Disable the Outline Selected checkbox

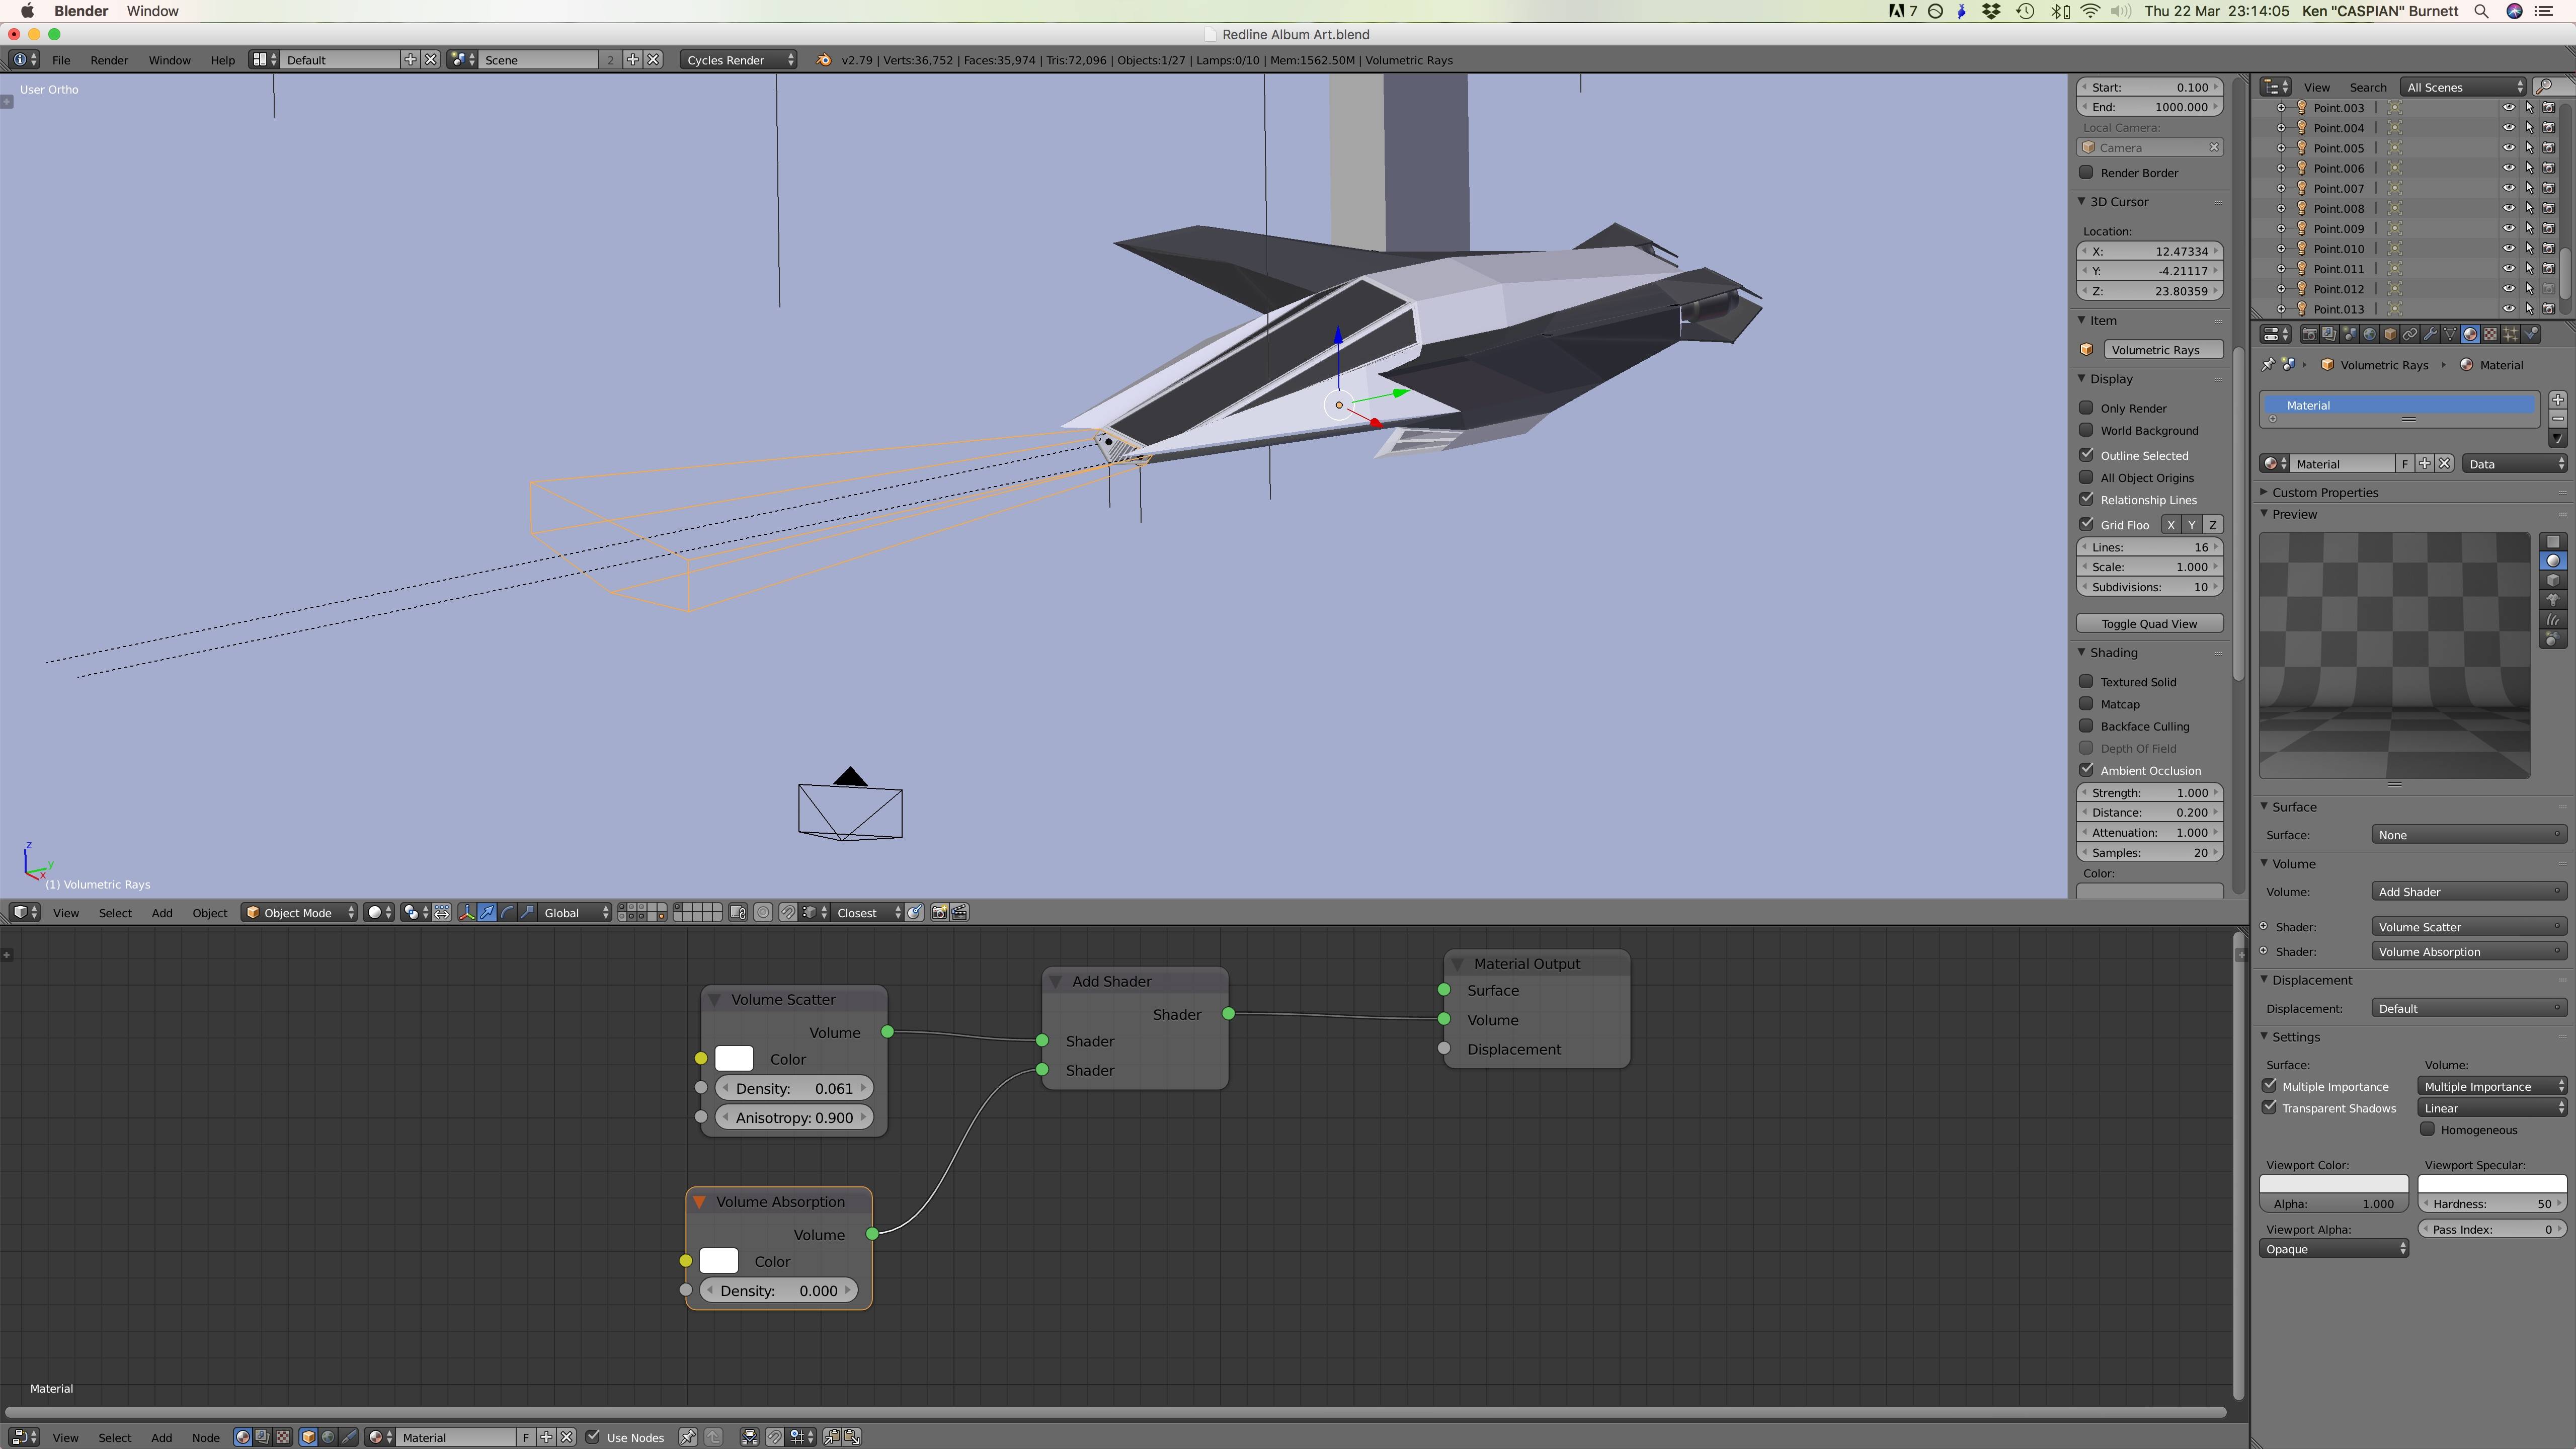tap(2086, 455)
